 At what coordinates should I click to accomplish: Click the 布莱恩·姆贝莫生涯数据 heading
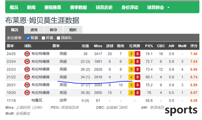pyautogui.click(x=42, y=20)
